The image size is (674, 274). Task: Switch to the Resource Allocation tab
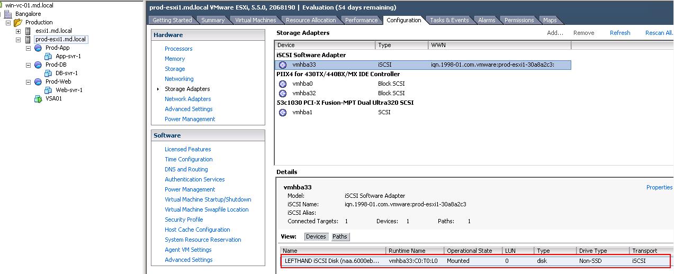click(x=311, y=20)
